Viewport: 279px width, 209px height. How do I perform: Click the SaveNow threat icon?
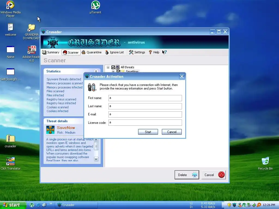click(x=50, y=130)
